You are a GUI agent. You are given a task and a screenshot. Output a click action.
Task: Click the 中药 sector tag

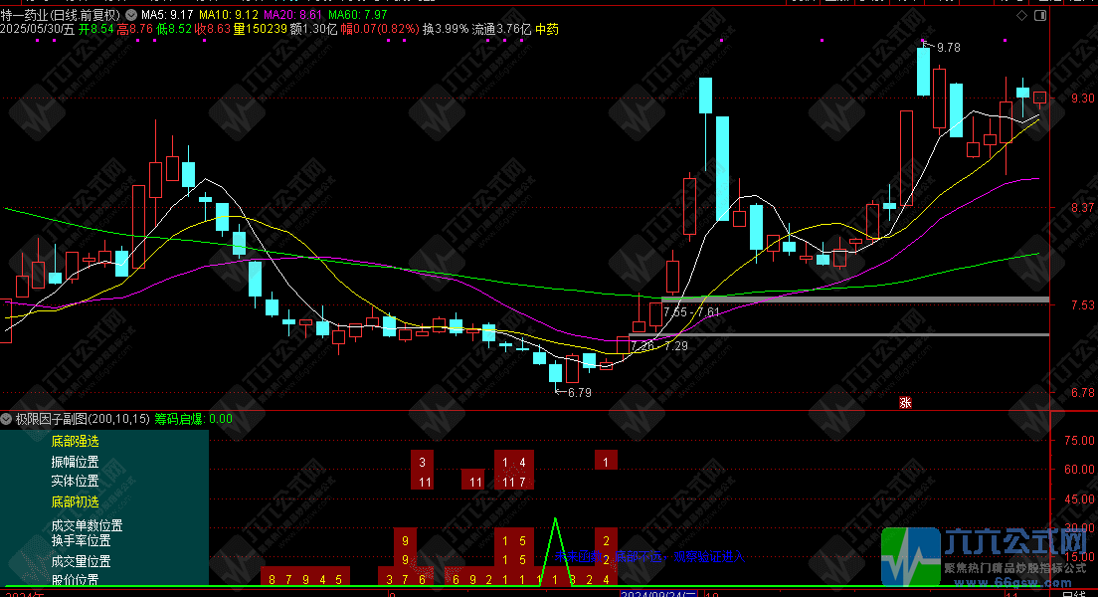click(x=547, y=30)
